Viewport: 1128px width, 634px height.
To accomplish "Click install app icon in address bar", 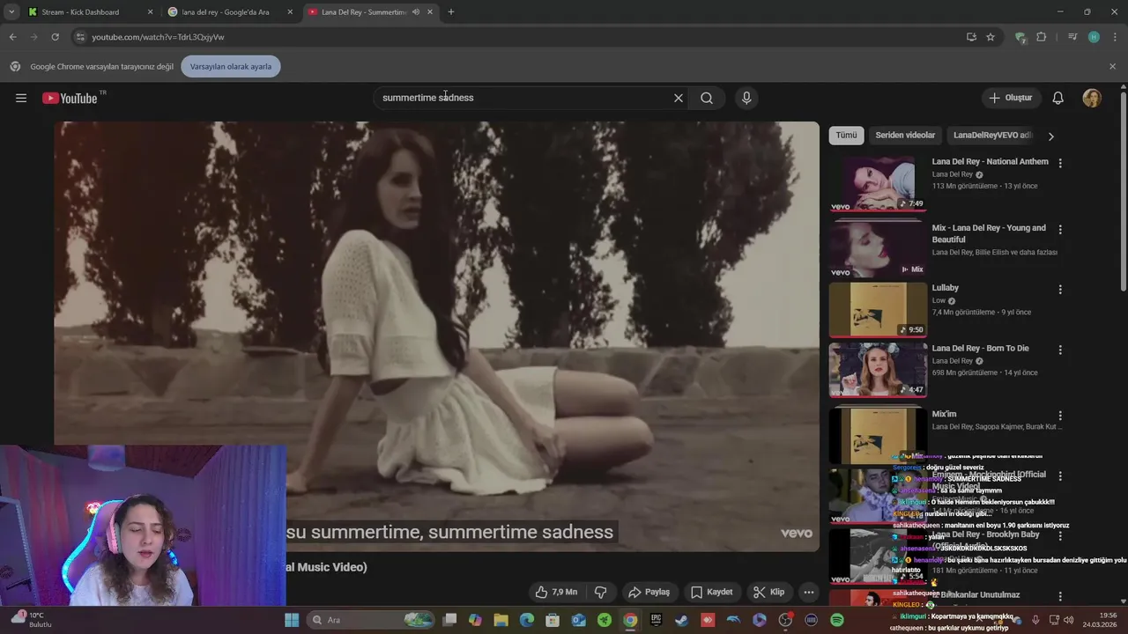I will point(971,37).
